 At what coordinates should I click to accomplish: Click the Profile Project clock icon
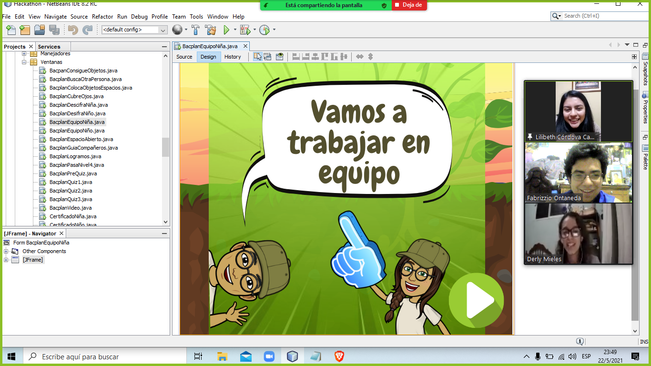pyautogui.click(x=264, y=30)
